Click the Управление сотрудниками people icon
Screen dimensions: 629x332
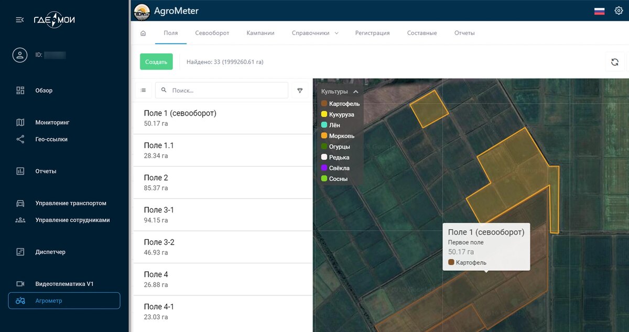point(20,220)
